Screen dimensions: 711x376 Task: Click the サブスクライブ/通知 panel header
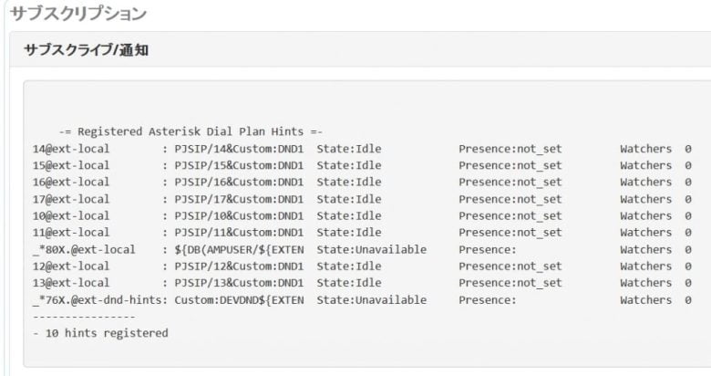[x=87, y=50]
